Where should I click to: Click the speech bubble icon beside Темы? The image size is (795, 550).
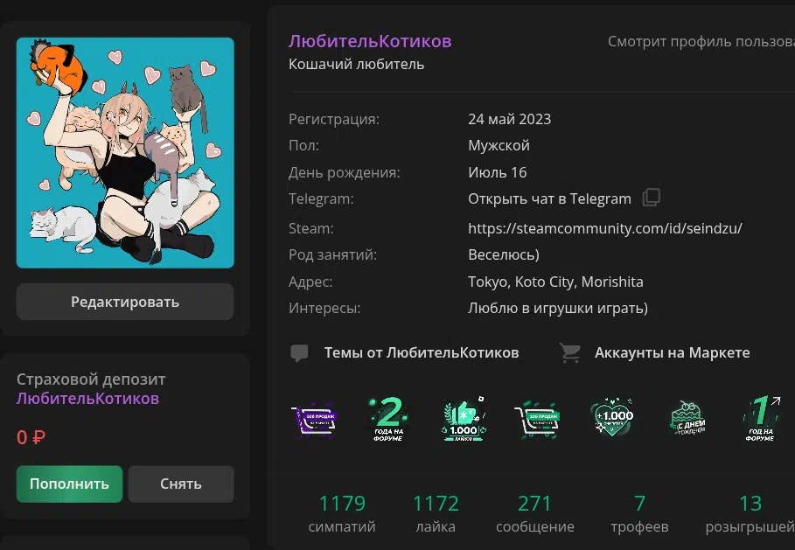(299, 352)
